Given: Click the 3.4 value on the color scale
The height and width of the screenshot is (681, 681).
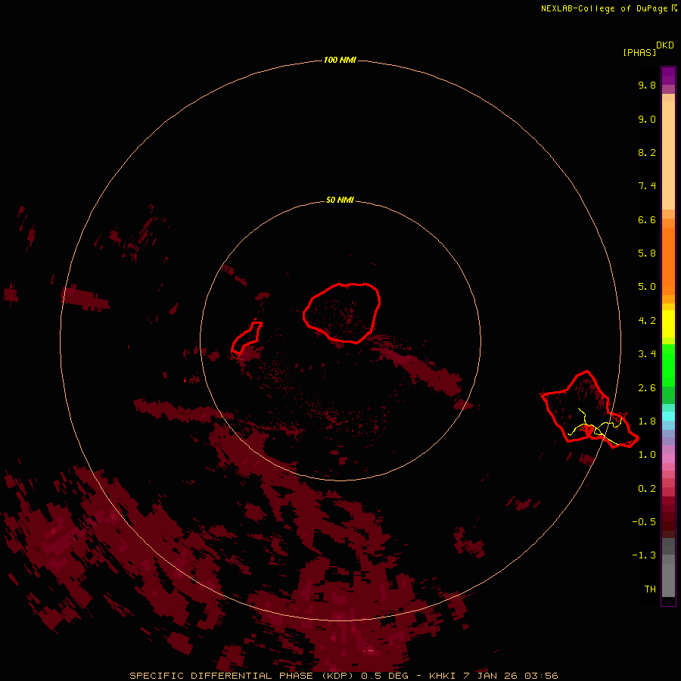Looking at the screenshot, I should [647, 354].
